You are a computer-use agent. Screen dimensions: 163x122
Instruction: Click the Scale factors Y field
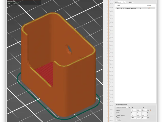139,115
